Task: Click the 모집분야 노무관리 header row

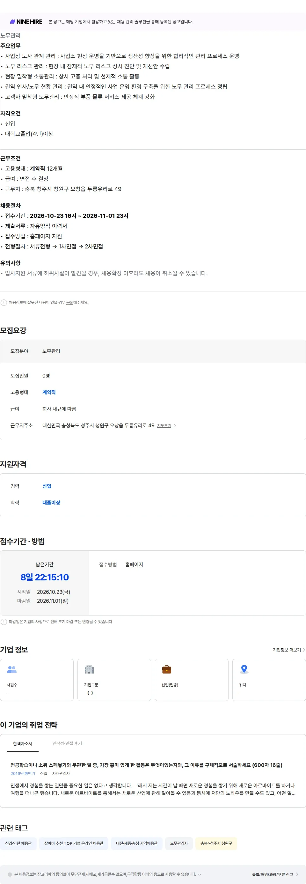Action: 153,351
